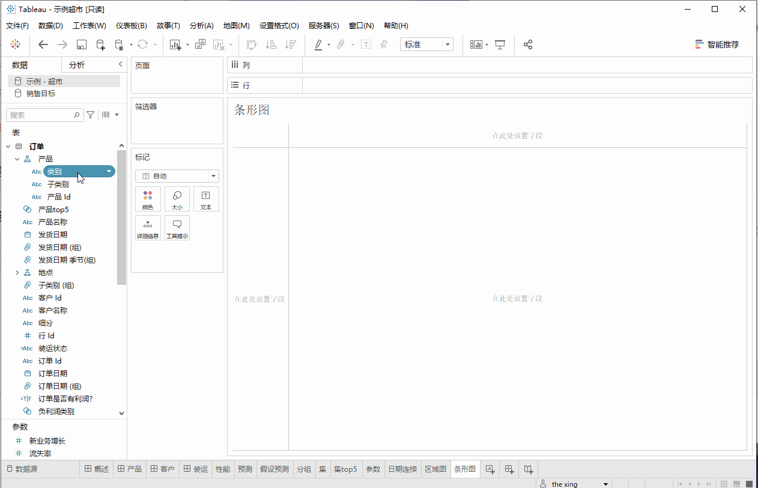Viewport: 758px width, 488px height.
Task: Open the 标准 fit dropdown
Action: [426, 44]
